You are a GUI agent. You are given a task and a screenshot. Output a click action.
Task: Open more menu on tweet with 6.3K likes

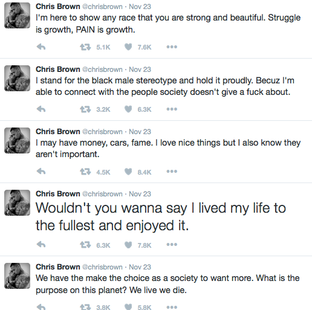[172, 109]
